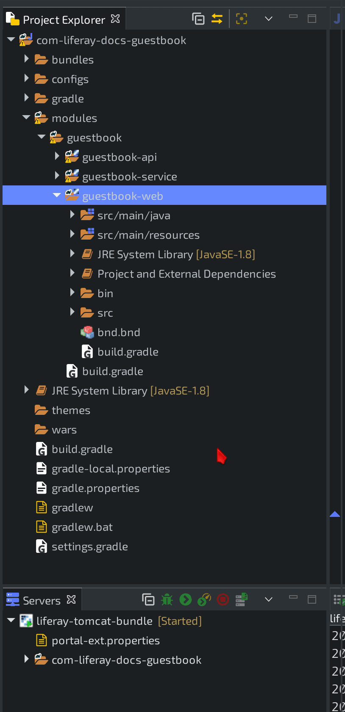Click the liferay-tomcat-bundle server icon
The width and height of the screenshot is (345, 712).
tap(26, 621)
